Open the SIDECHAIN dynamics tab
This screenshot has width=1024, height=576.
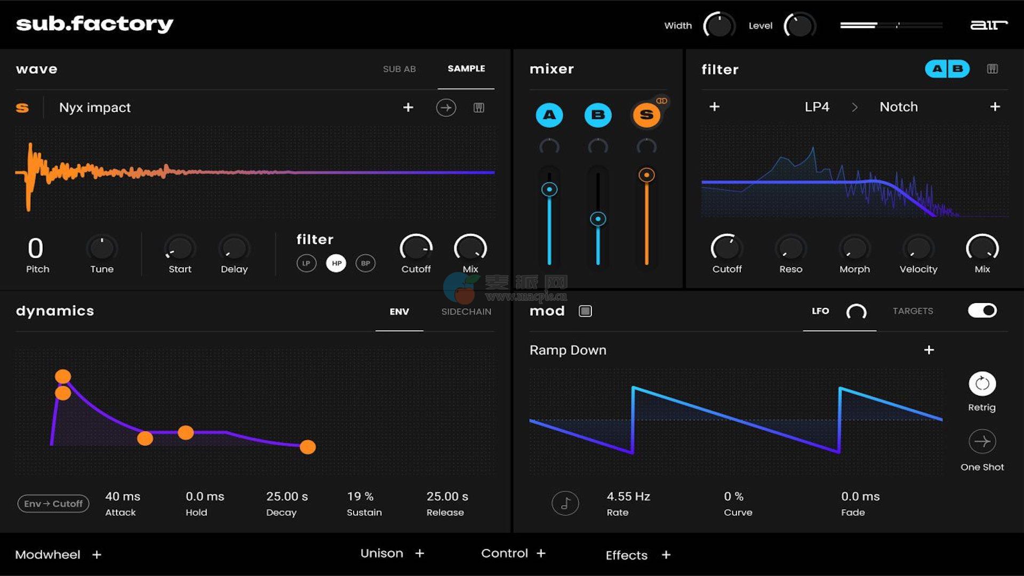click(x=466, y=311)
